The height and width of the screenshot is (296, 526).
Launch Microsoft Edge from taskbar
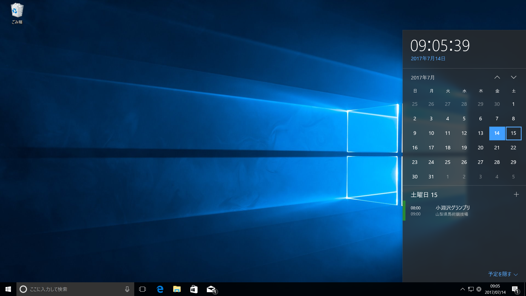pyautogui.click(x=160, y=289)
